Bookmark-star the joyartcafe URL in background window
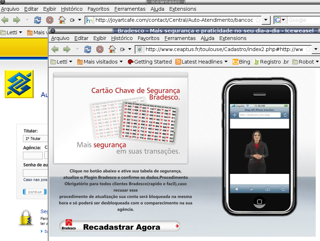This screenshot has width=320, height=241. [258, 20]
